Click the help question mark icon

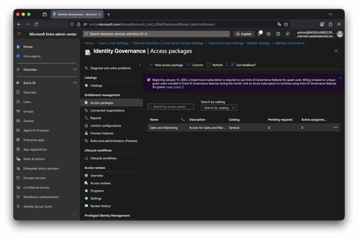coord(278,34)
